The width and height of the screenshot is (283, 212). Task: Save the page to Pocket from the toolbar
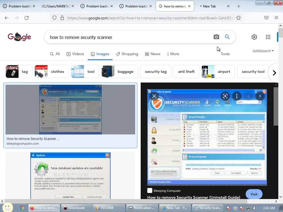266,18
